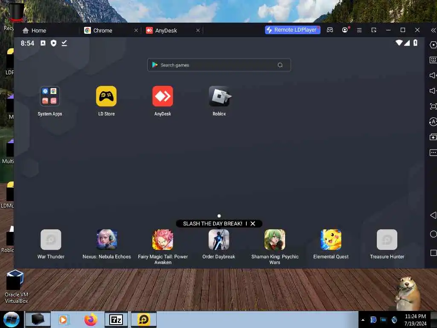This screenshot has width=437, height=328.
Task: Click the volume up icon
Action: pos(433,75)
